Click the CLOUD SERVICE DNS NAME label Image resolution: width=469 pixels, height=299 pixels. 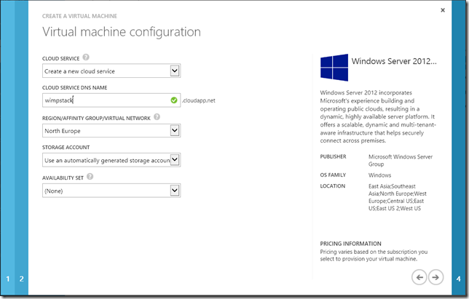[74, 88]
